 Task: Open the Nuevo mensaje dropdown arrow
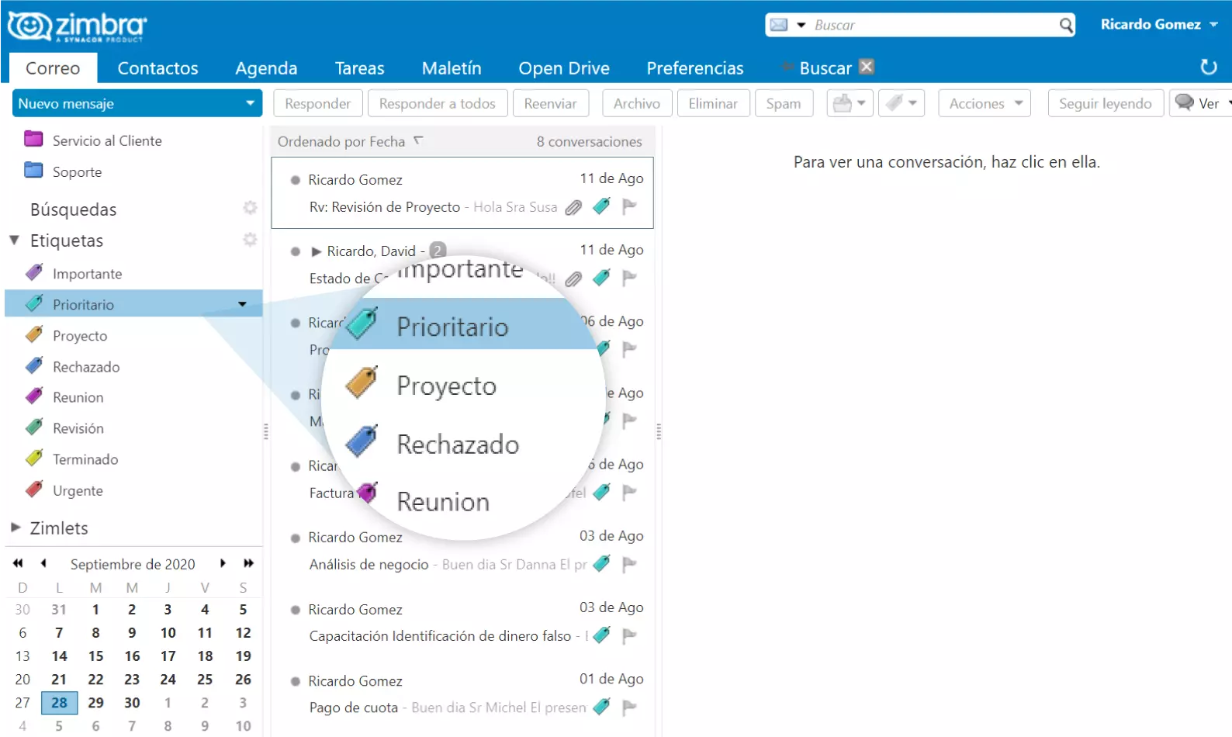tap(250, 103)
